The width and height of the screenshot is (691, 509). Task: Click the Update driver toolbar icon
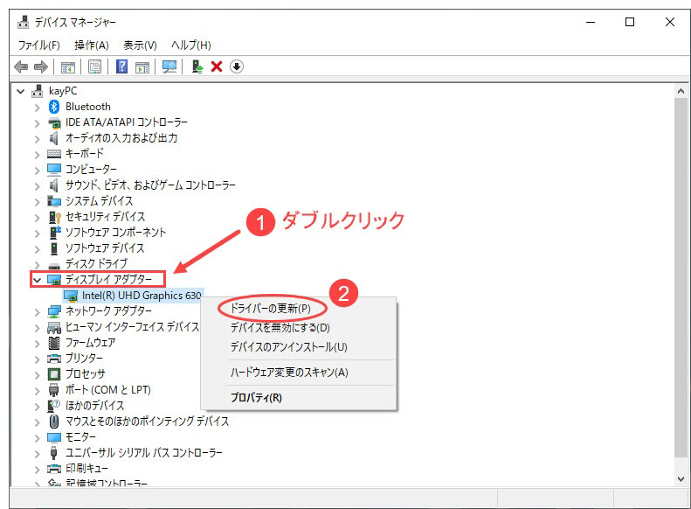pyautogui.click(x=197, y=66)
